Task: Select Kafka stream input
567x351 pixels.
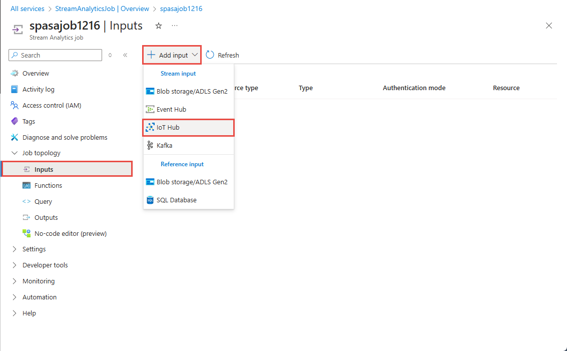Action: coord(188,146)
